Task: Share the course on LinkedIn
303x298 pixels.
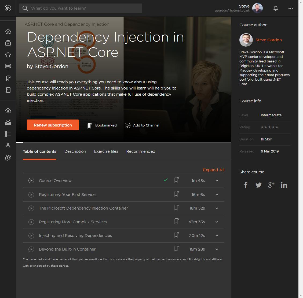Action: coord(284,185)
